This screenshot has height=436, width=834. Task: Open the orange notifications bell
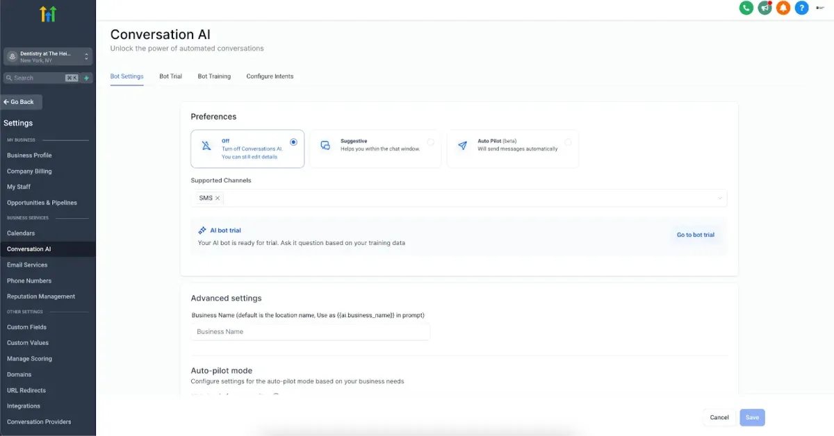(x=783, y=8)
